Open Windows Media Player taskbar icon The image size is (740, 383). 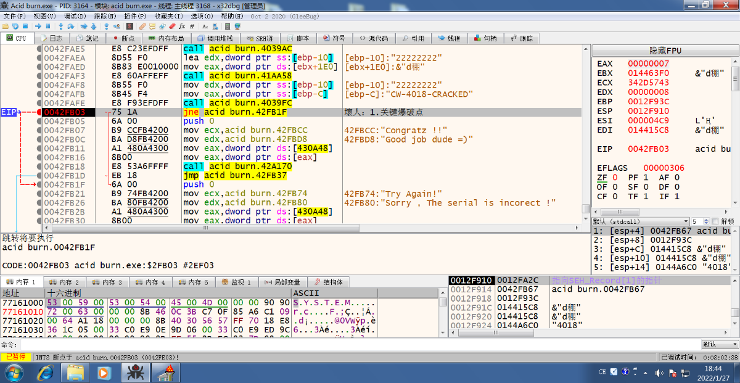click(104, 372)
